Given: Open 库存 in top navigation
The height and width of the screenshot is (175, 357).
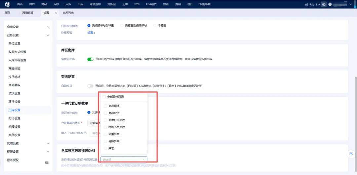Looking at the screenshot, I should click(x=56, y=4).
